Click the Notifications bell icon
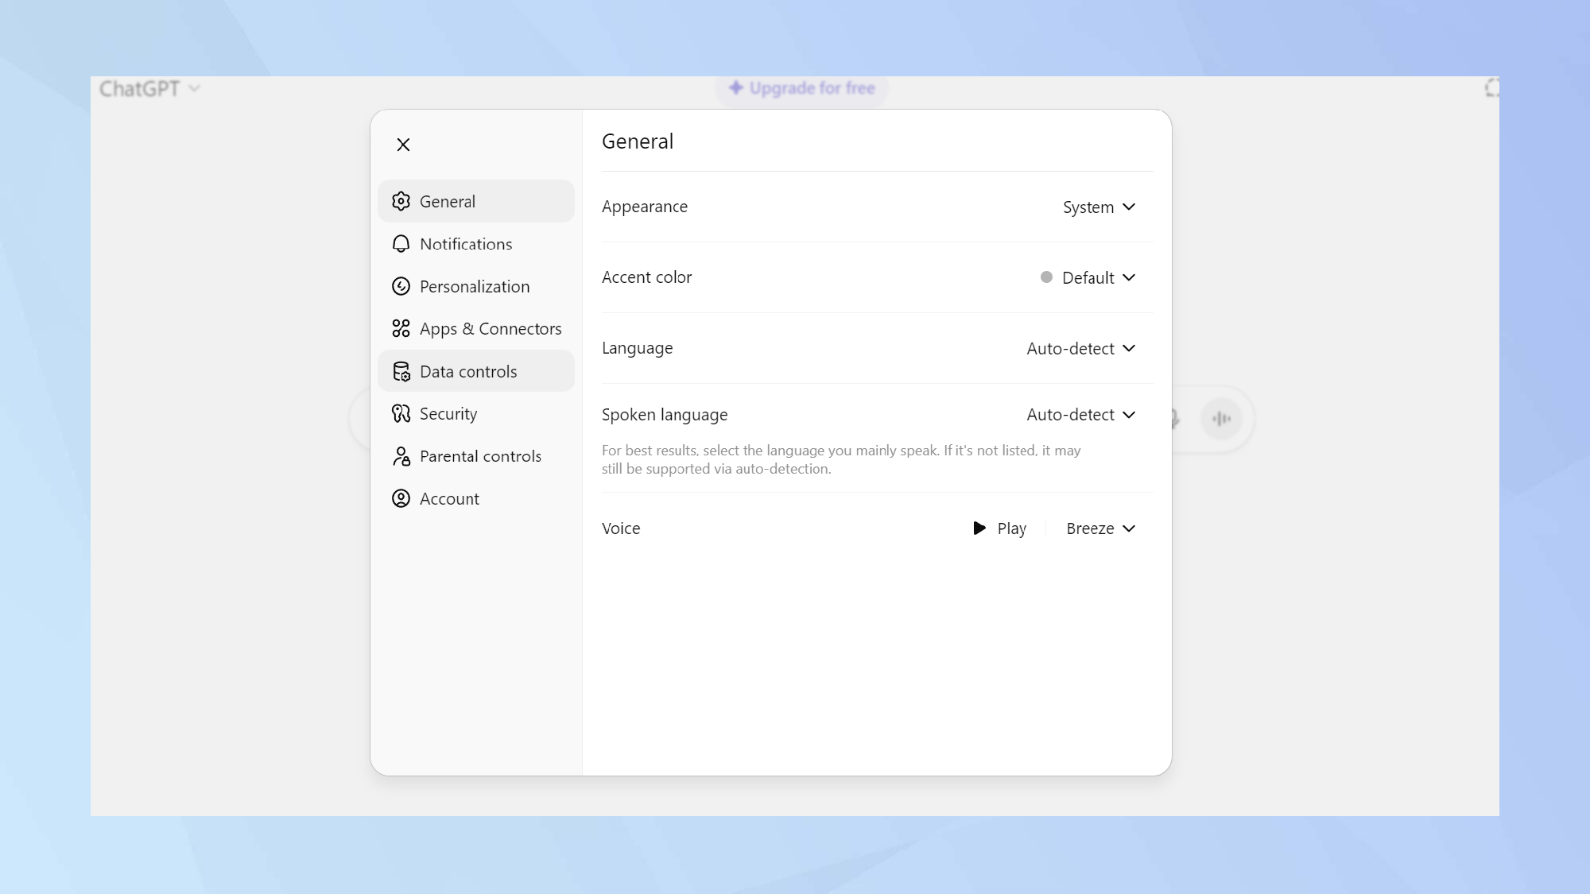 pos(401,244)
